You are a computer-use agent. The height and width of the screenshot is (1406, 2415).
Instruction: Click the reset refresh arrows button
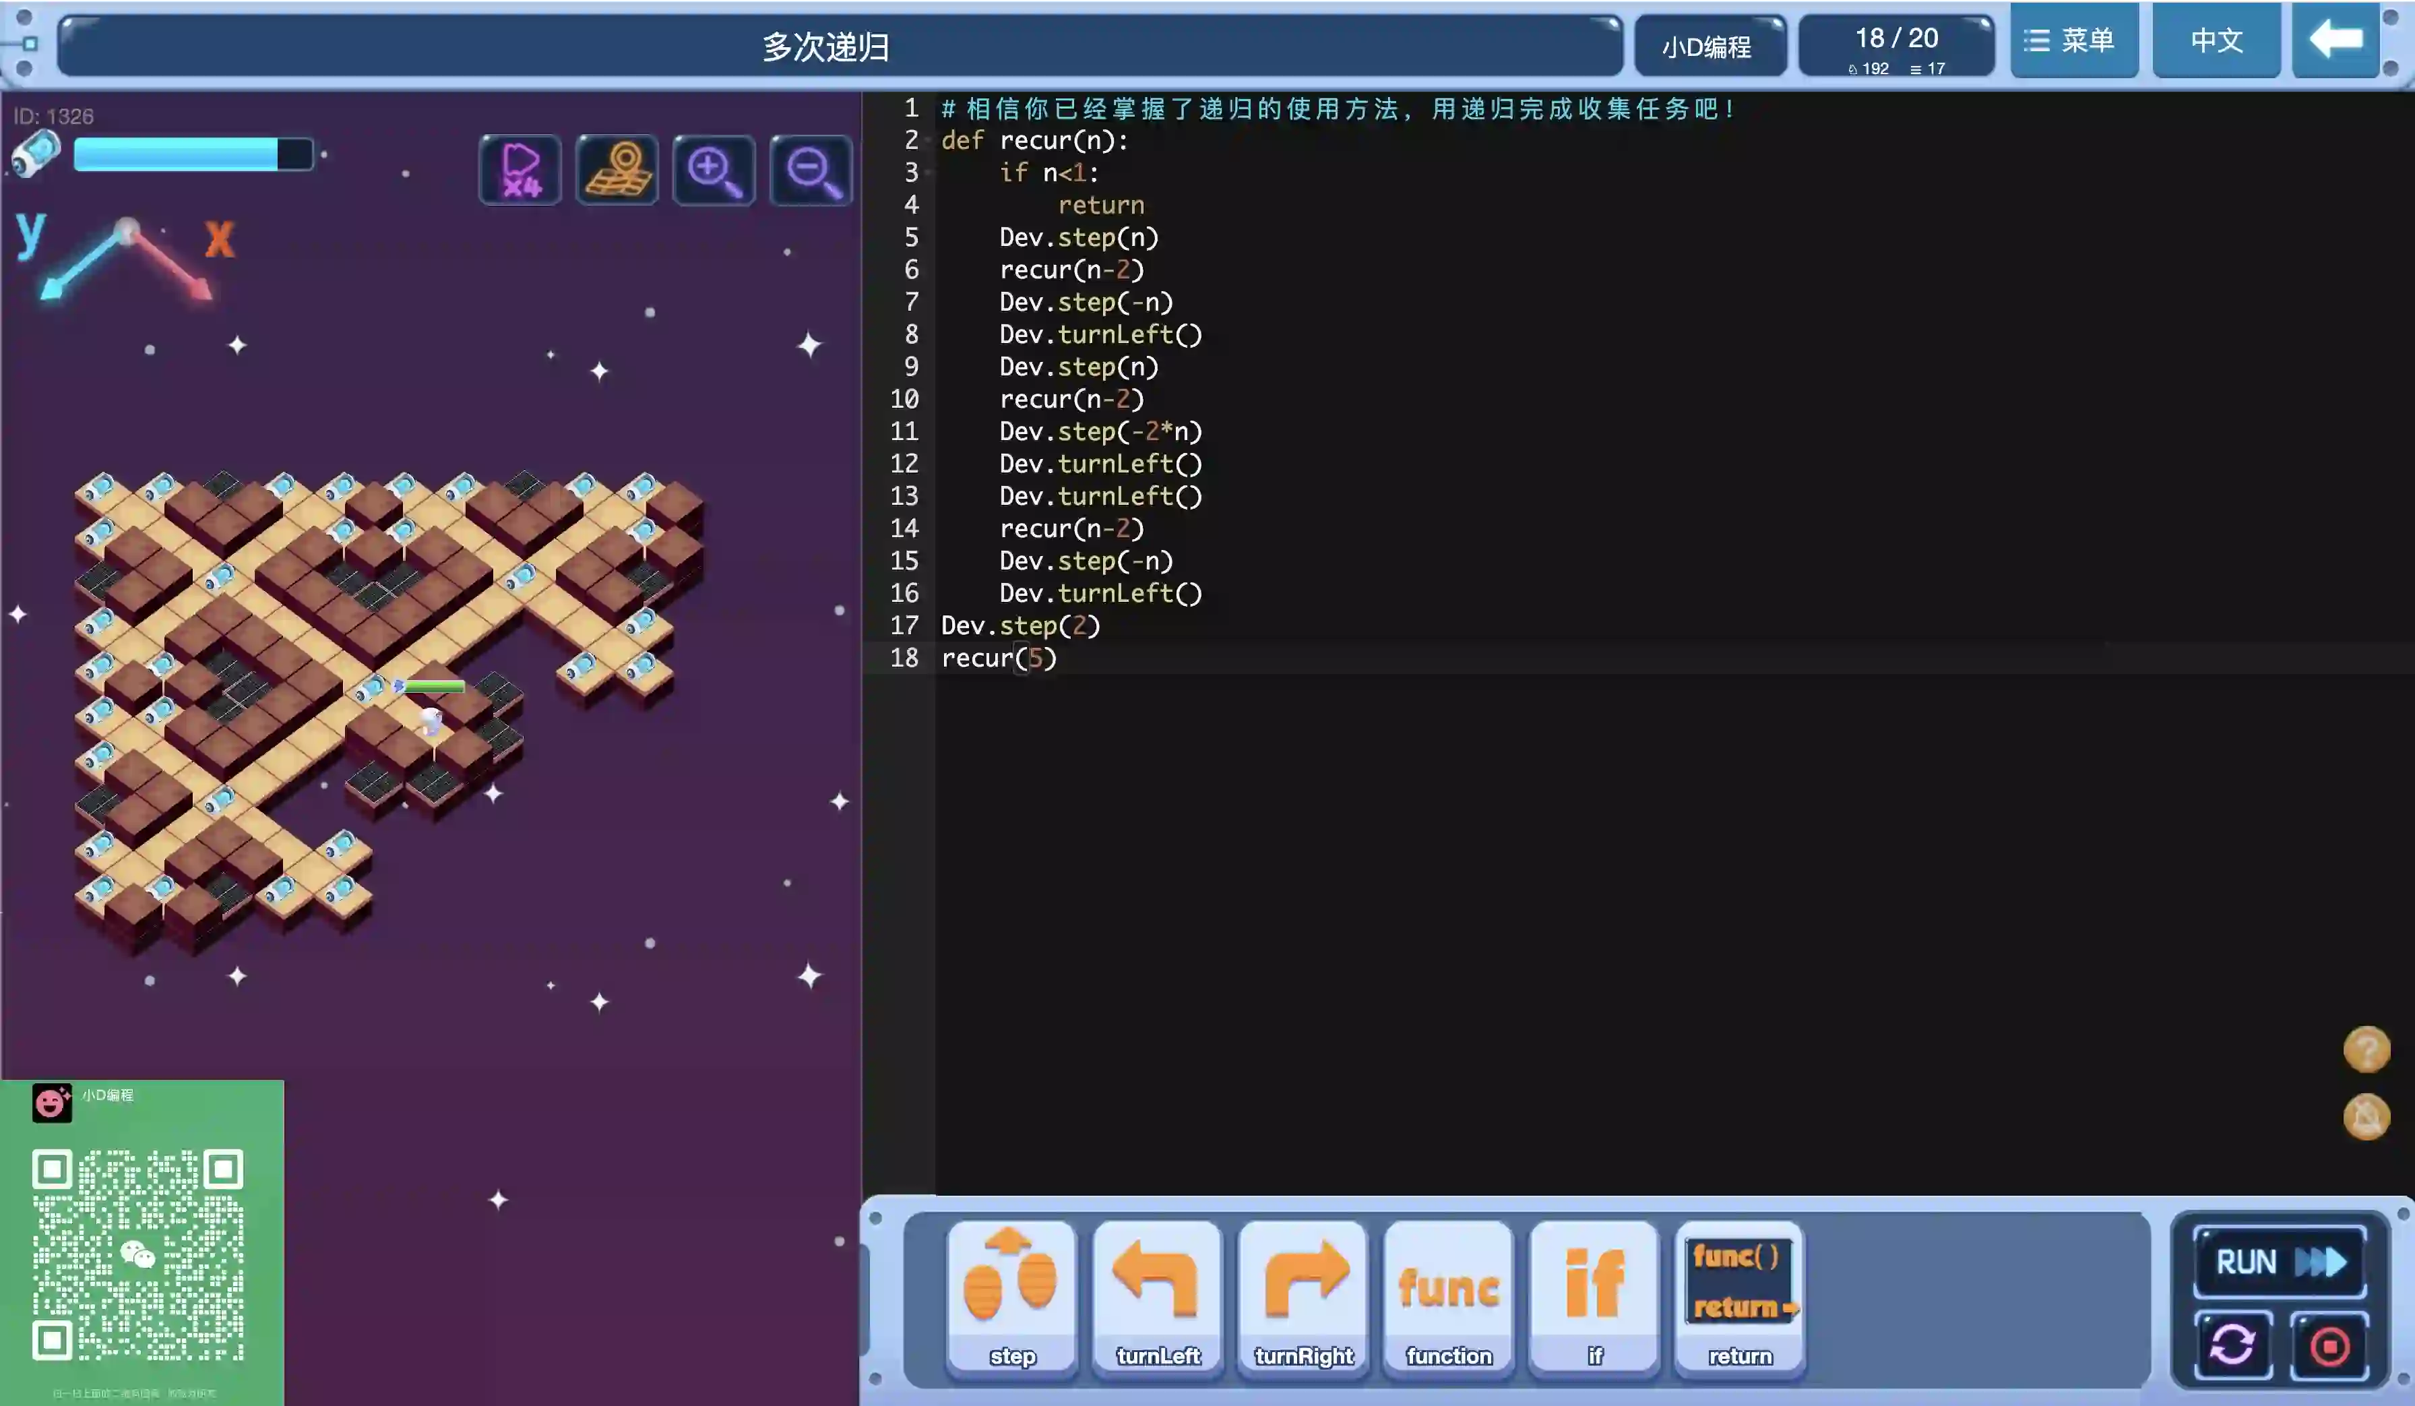tap(2233, 1345)
